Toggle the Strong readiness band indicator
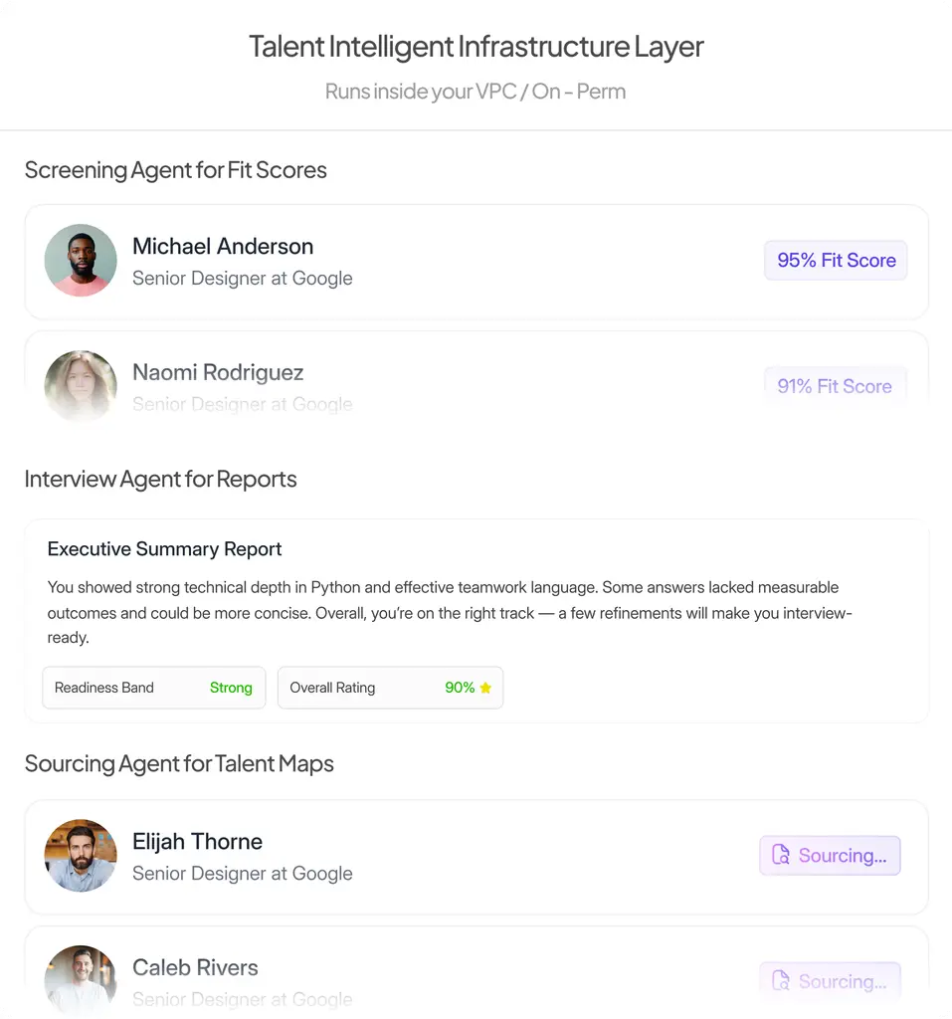Viewport: 952px width, 1019px height. tap(231, 687)
